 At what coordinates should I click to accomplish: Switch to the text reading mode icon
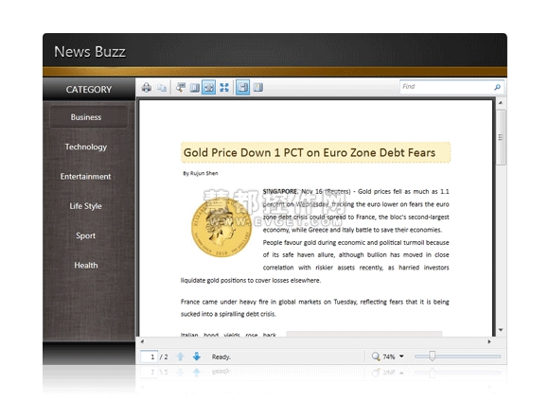[258, 87]
